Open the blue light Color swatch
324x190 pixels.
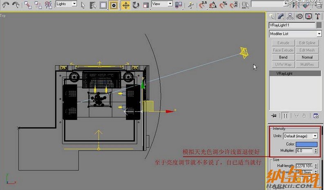tap(307, 144)
